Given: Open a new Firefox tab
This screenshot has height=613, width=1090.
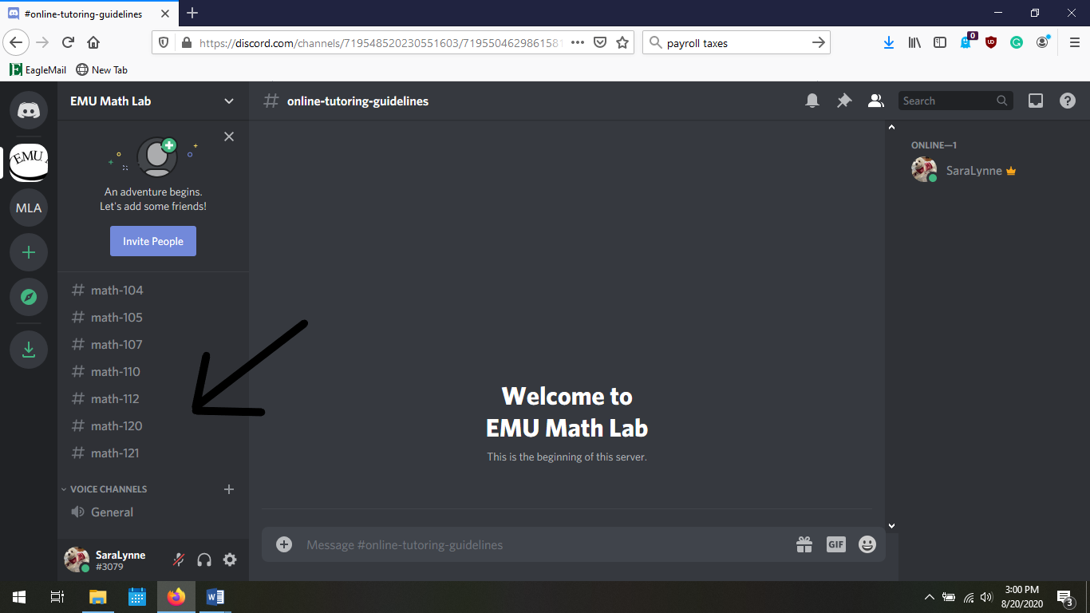Looking at the screenshot, I should tap(192, 13).
